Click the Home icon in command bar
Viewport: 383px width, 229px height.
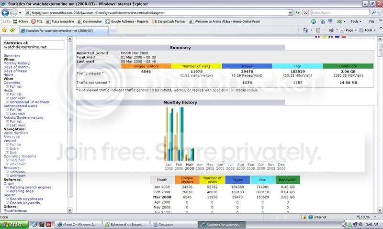point(305,30)
